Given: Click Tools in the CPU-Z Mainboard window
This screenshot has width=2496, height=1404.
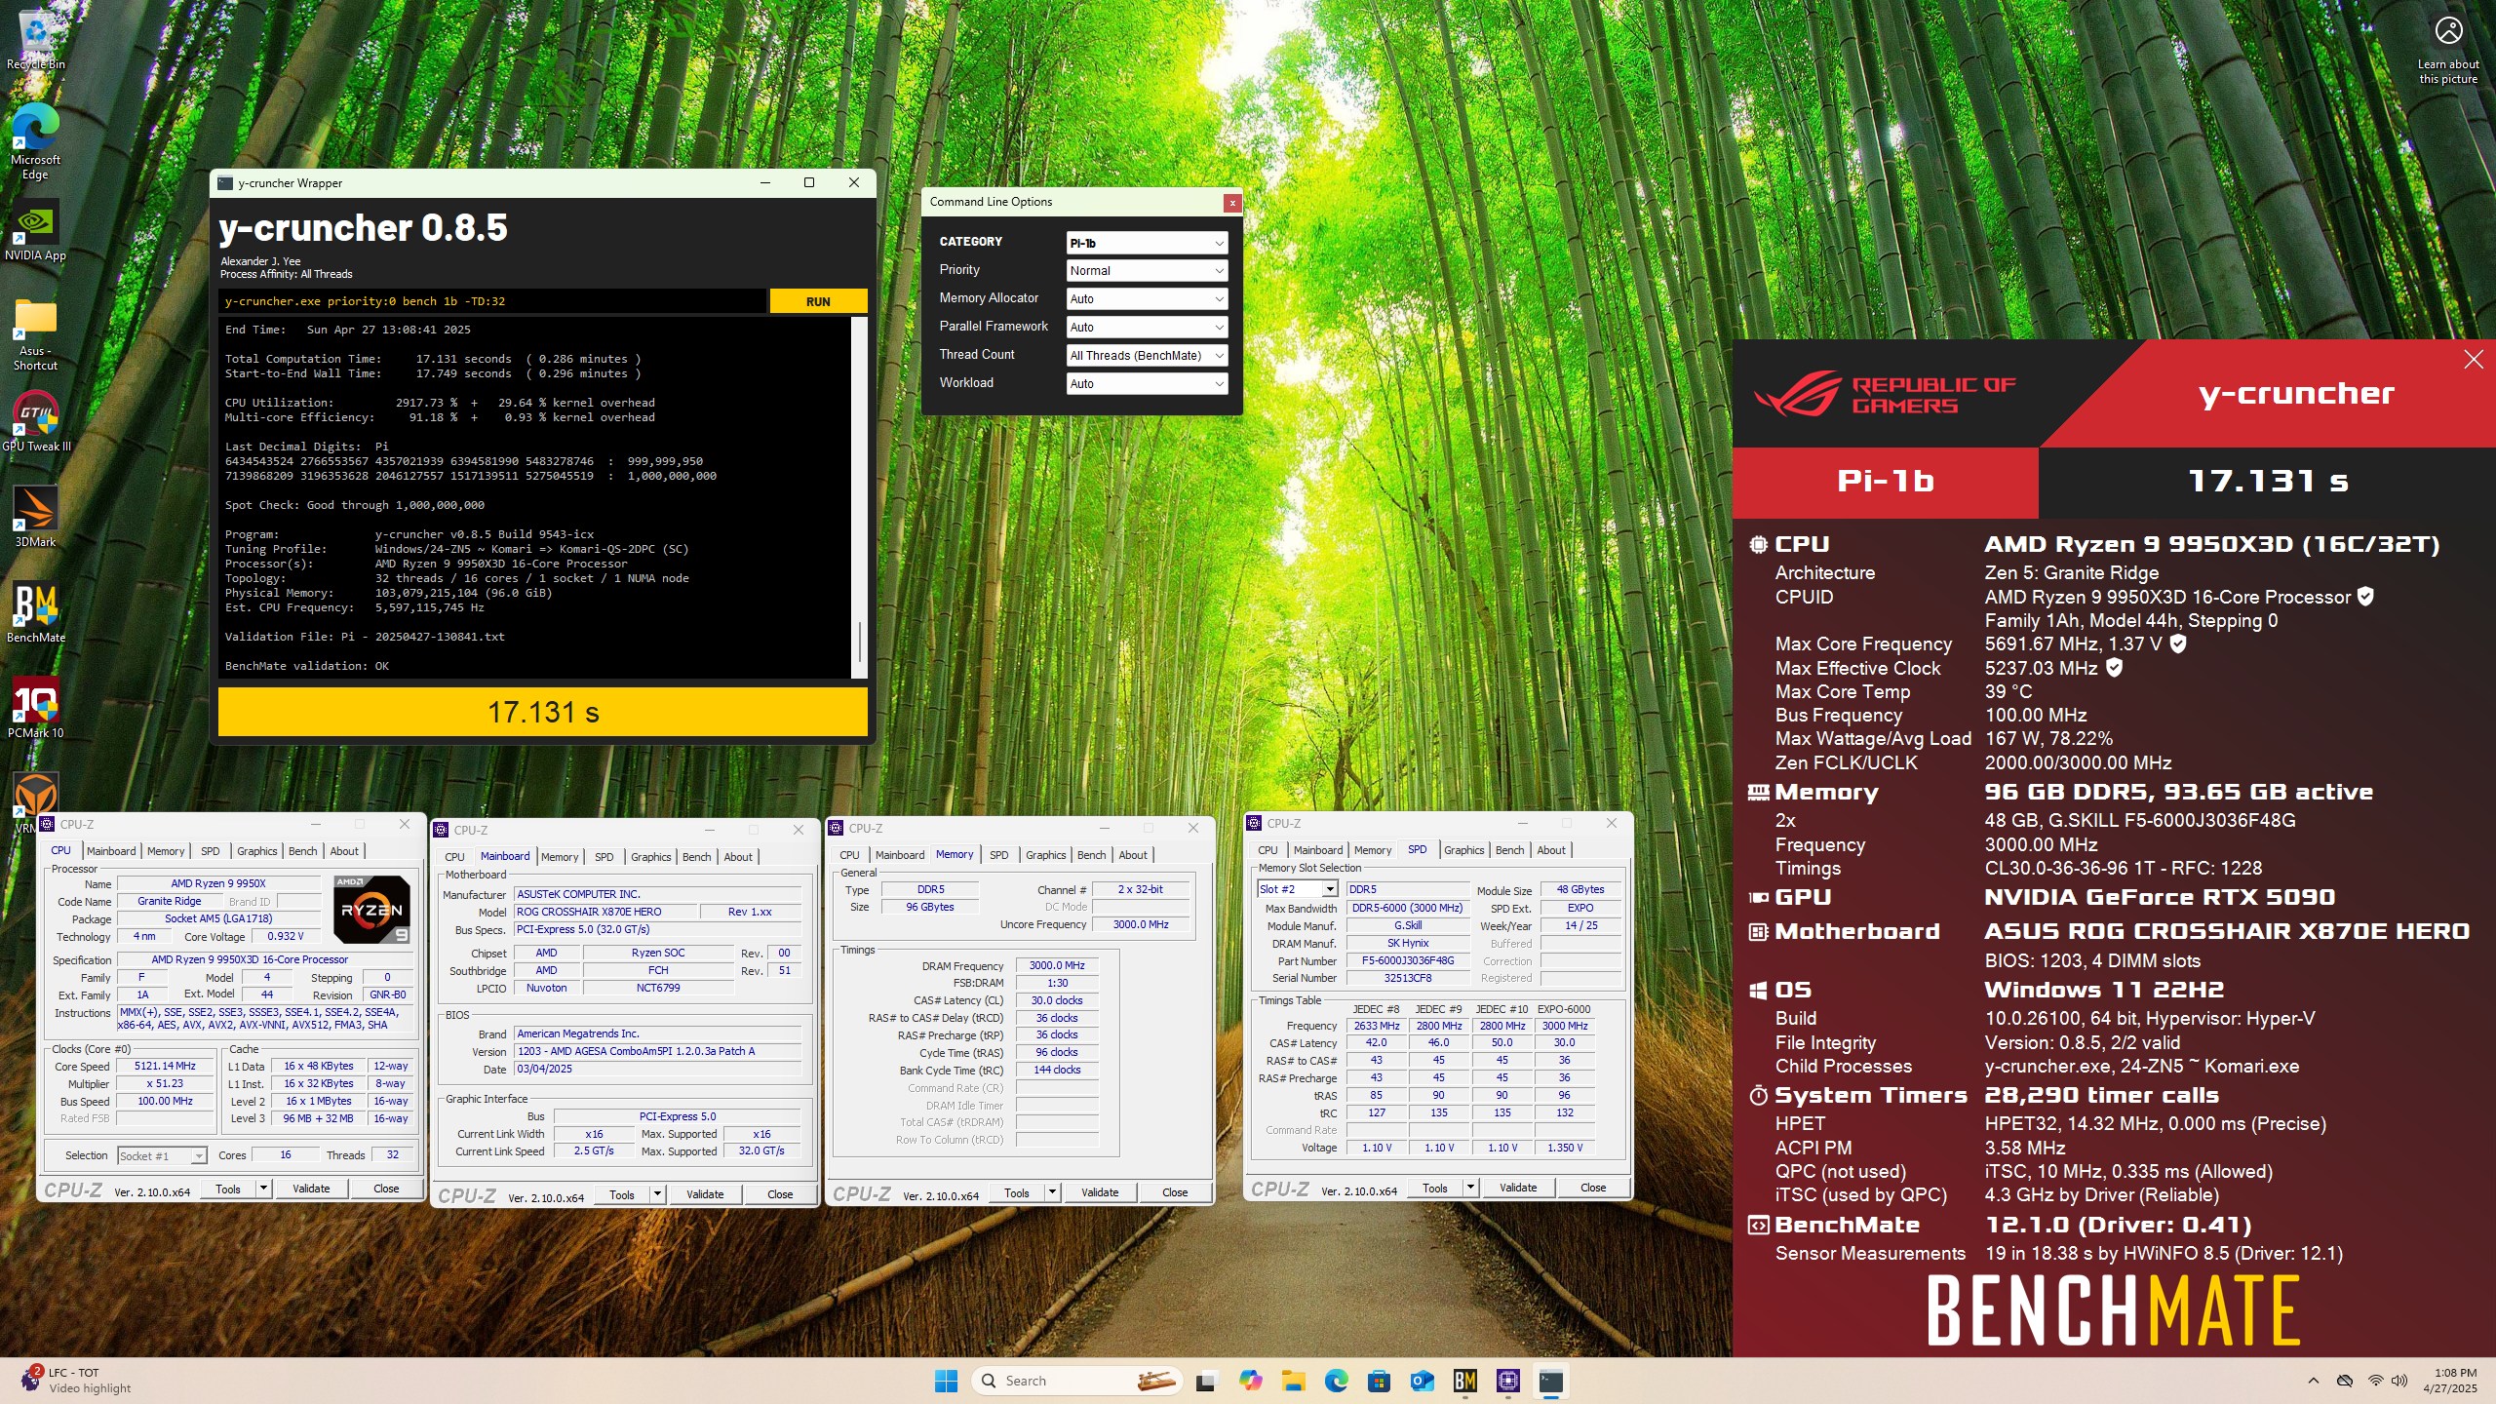Looking at the screenshot, I should (622, 1194).
